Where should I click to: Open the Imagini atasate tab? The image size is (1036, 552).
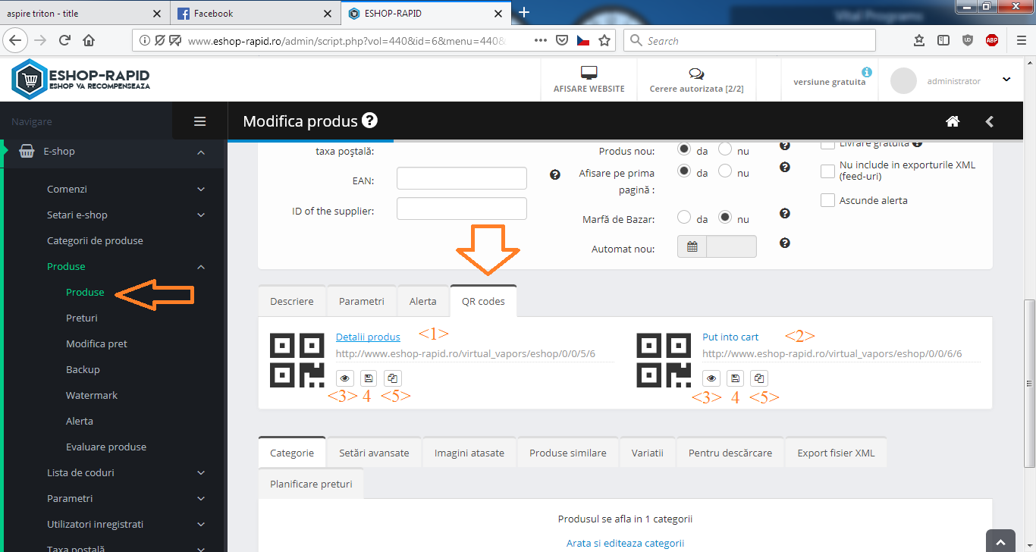coord(469,453)
